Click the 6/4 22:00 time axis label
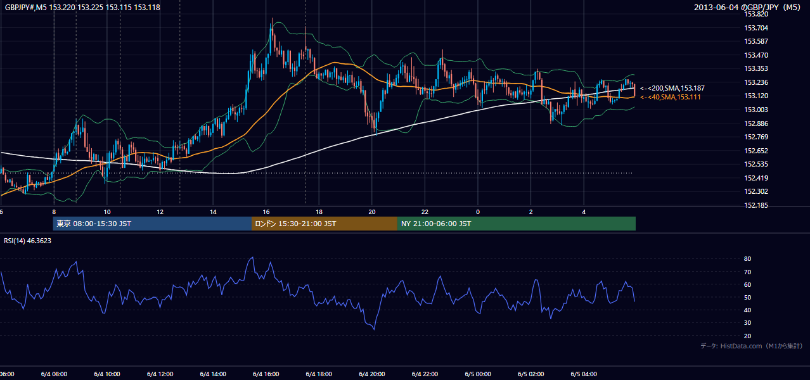Screen dimensions: 810x380 click(425, 374)
